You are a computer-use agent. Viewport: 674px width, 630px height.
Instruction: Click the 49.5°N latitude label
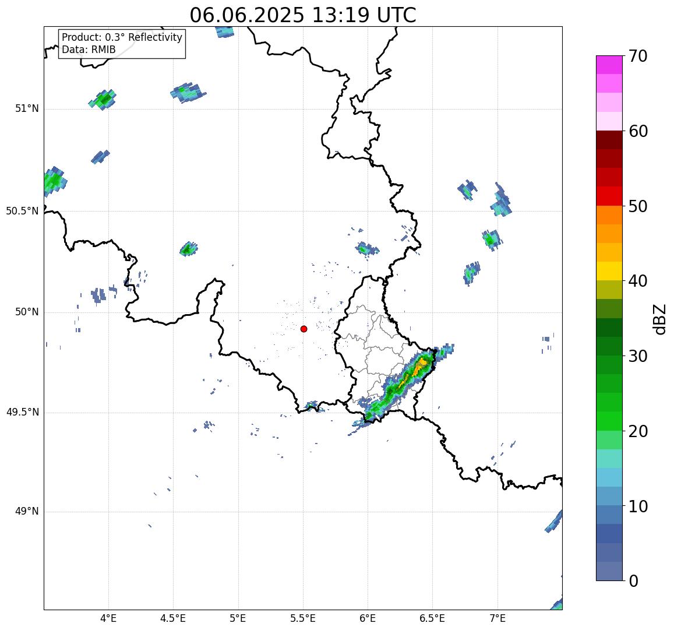point(22,413)
